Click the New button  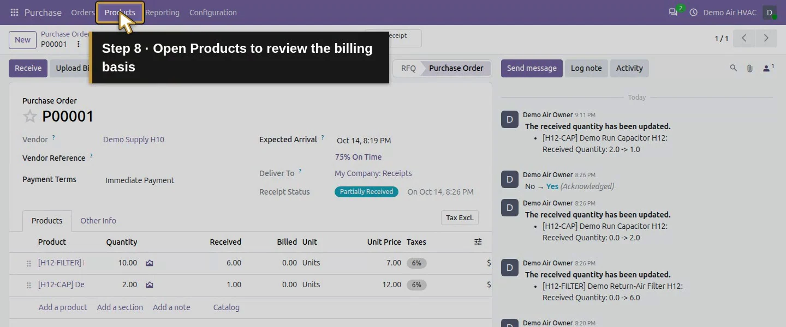23,40
